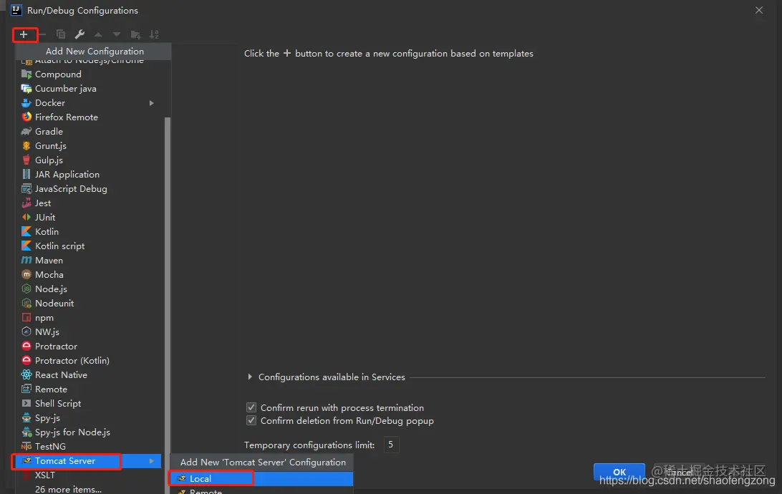Edit the Temporary configurations limit field

(391, 445)
